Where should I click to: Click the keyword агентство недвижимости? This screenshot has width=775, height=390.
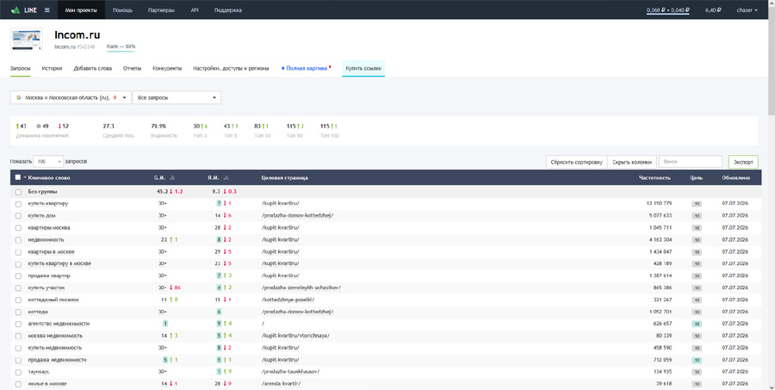(59, 324)
